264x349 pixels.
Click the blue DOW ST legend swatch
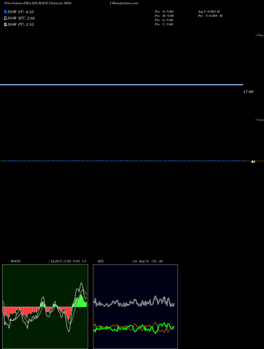(5, 12)
